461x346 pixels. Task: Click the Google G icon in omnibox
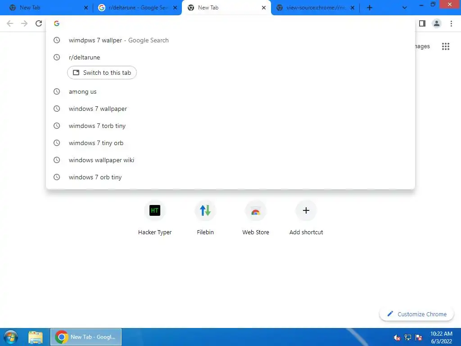pos(57,23)
